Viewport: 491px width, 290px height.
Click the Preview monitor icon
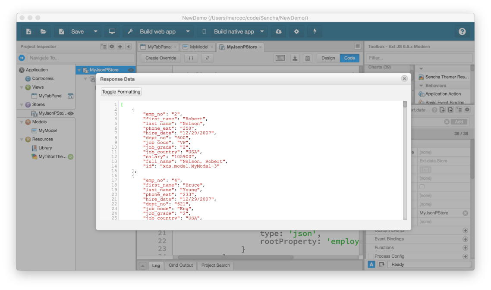(112, 31)
